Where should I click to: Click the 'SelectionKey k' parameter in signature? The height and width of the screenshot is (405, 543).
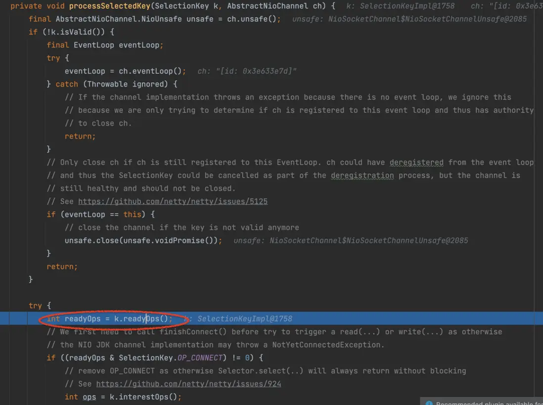(x=186, y=6)
